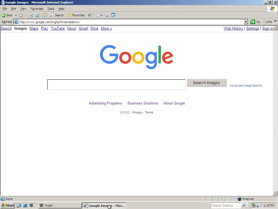The image size is (278, 209).
Task: Click the Done status bar page icon
Action: tap(2, 199)
